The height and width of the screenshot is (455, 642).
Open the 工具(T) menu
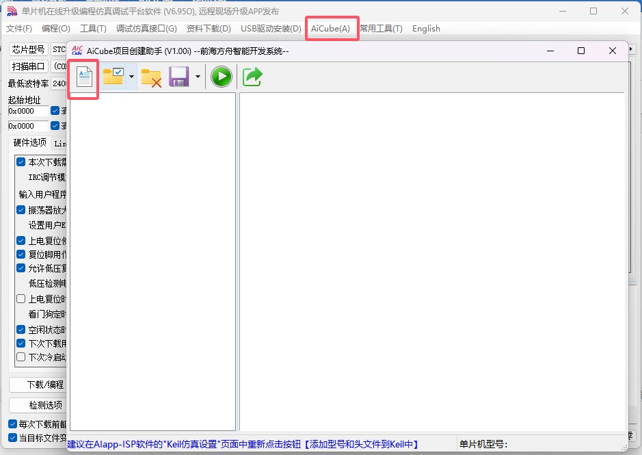click(x=93, y=29)
